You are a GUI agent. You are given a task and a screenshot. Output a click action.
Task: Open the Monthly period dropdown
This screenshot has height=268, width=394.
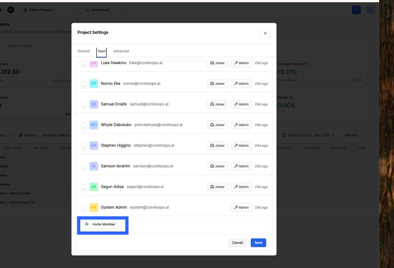tap(354, 135)
